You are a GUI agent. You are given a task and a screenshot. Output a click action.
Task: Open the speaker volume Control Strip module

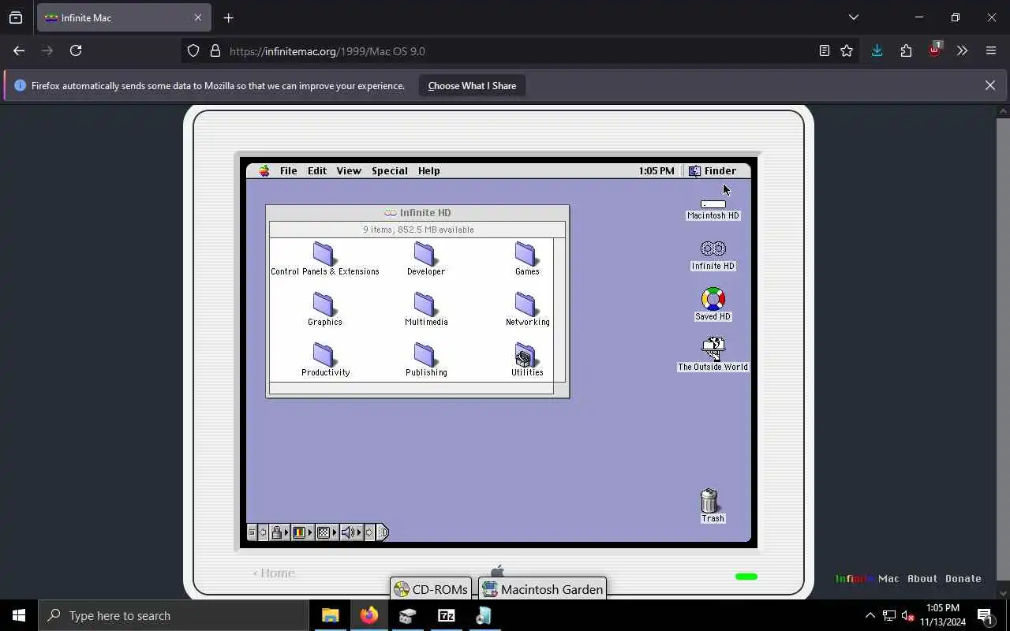pos(351,532)
